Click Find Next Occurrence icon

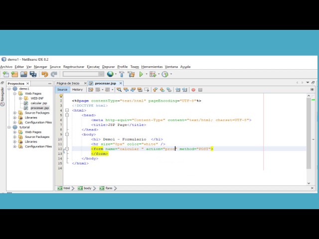tap(133, 90)
